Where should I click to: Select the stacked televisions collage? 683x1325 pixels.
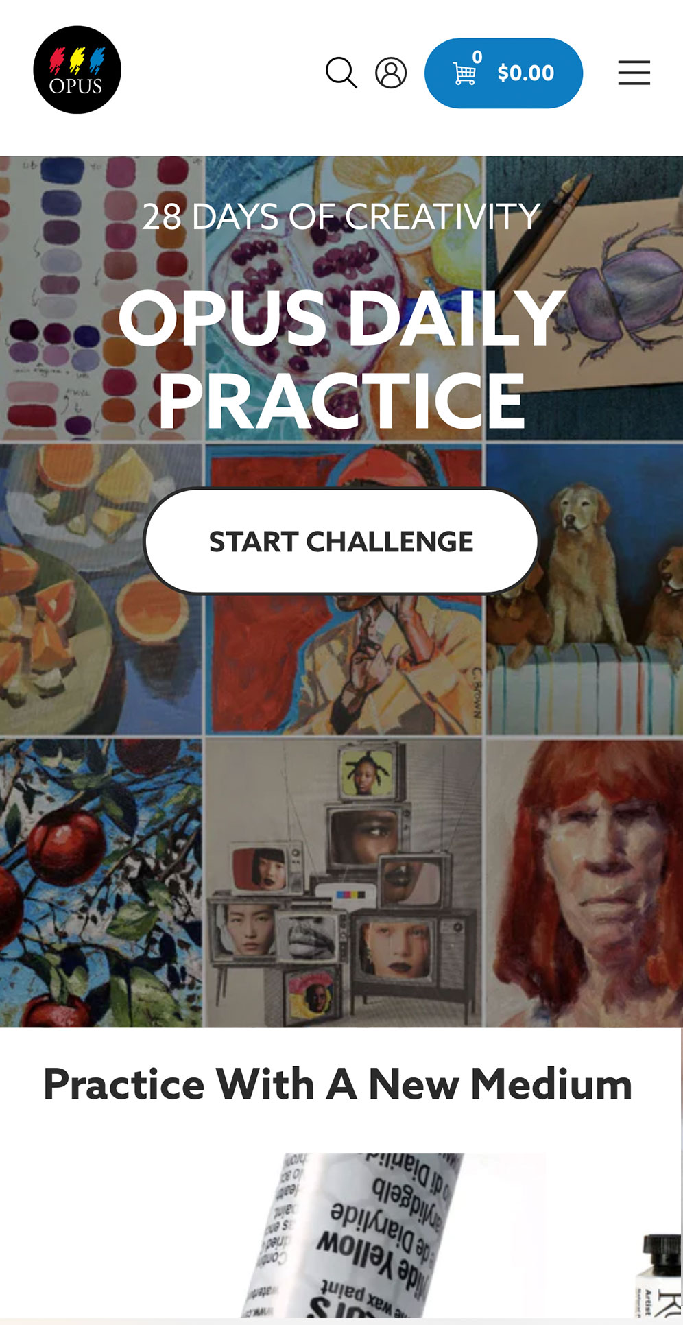[x=344, y=883]
